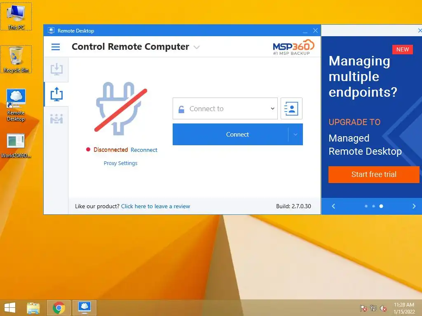
Task: Select the incoming connection sidebar icon
Action: [56, 69]
